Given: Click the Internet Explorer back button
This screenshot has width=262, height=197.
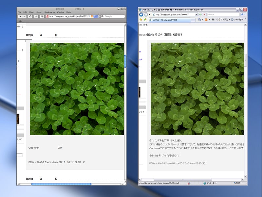Looking at the screenshot, I should pos(141,14).
